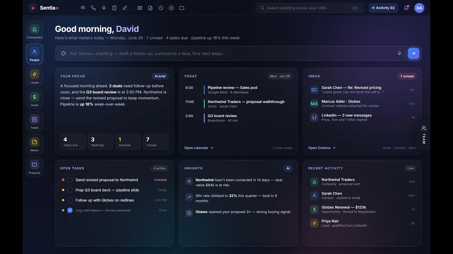
Task: Click the microphone in Ask Sentia+ bar
Action: 400,53
